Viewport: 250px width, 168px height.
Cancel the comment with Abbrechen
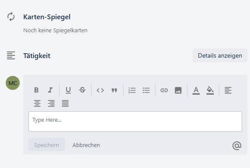[86, 145]
